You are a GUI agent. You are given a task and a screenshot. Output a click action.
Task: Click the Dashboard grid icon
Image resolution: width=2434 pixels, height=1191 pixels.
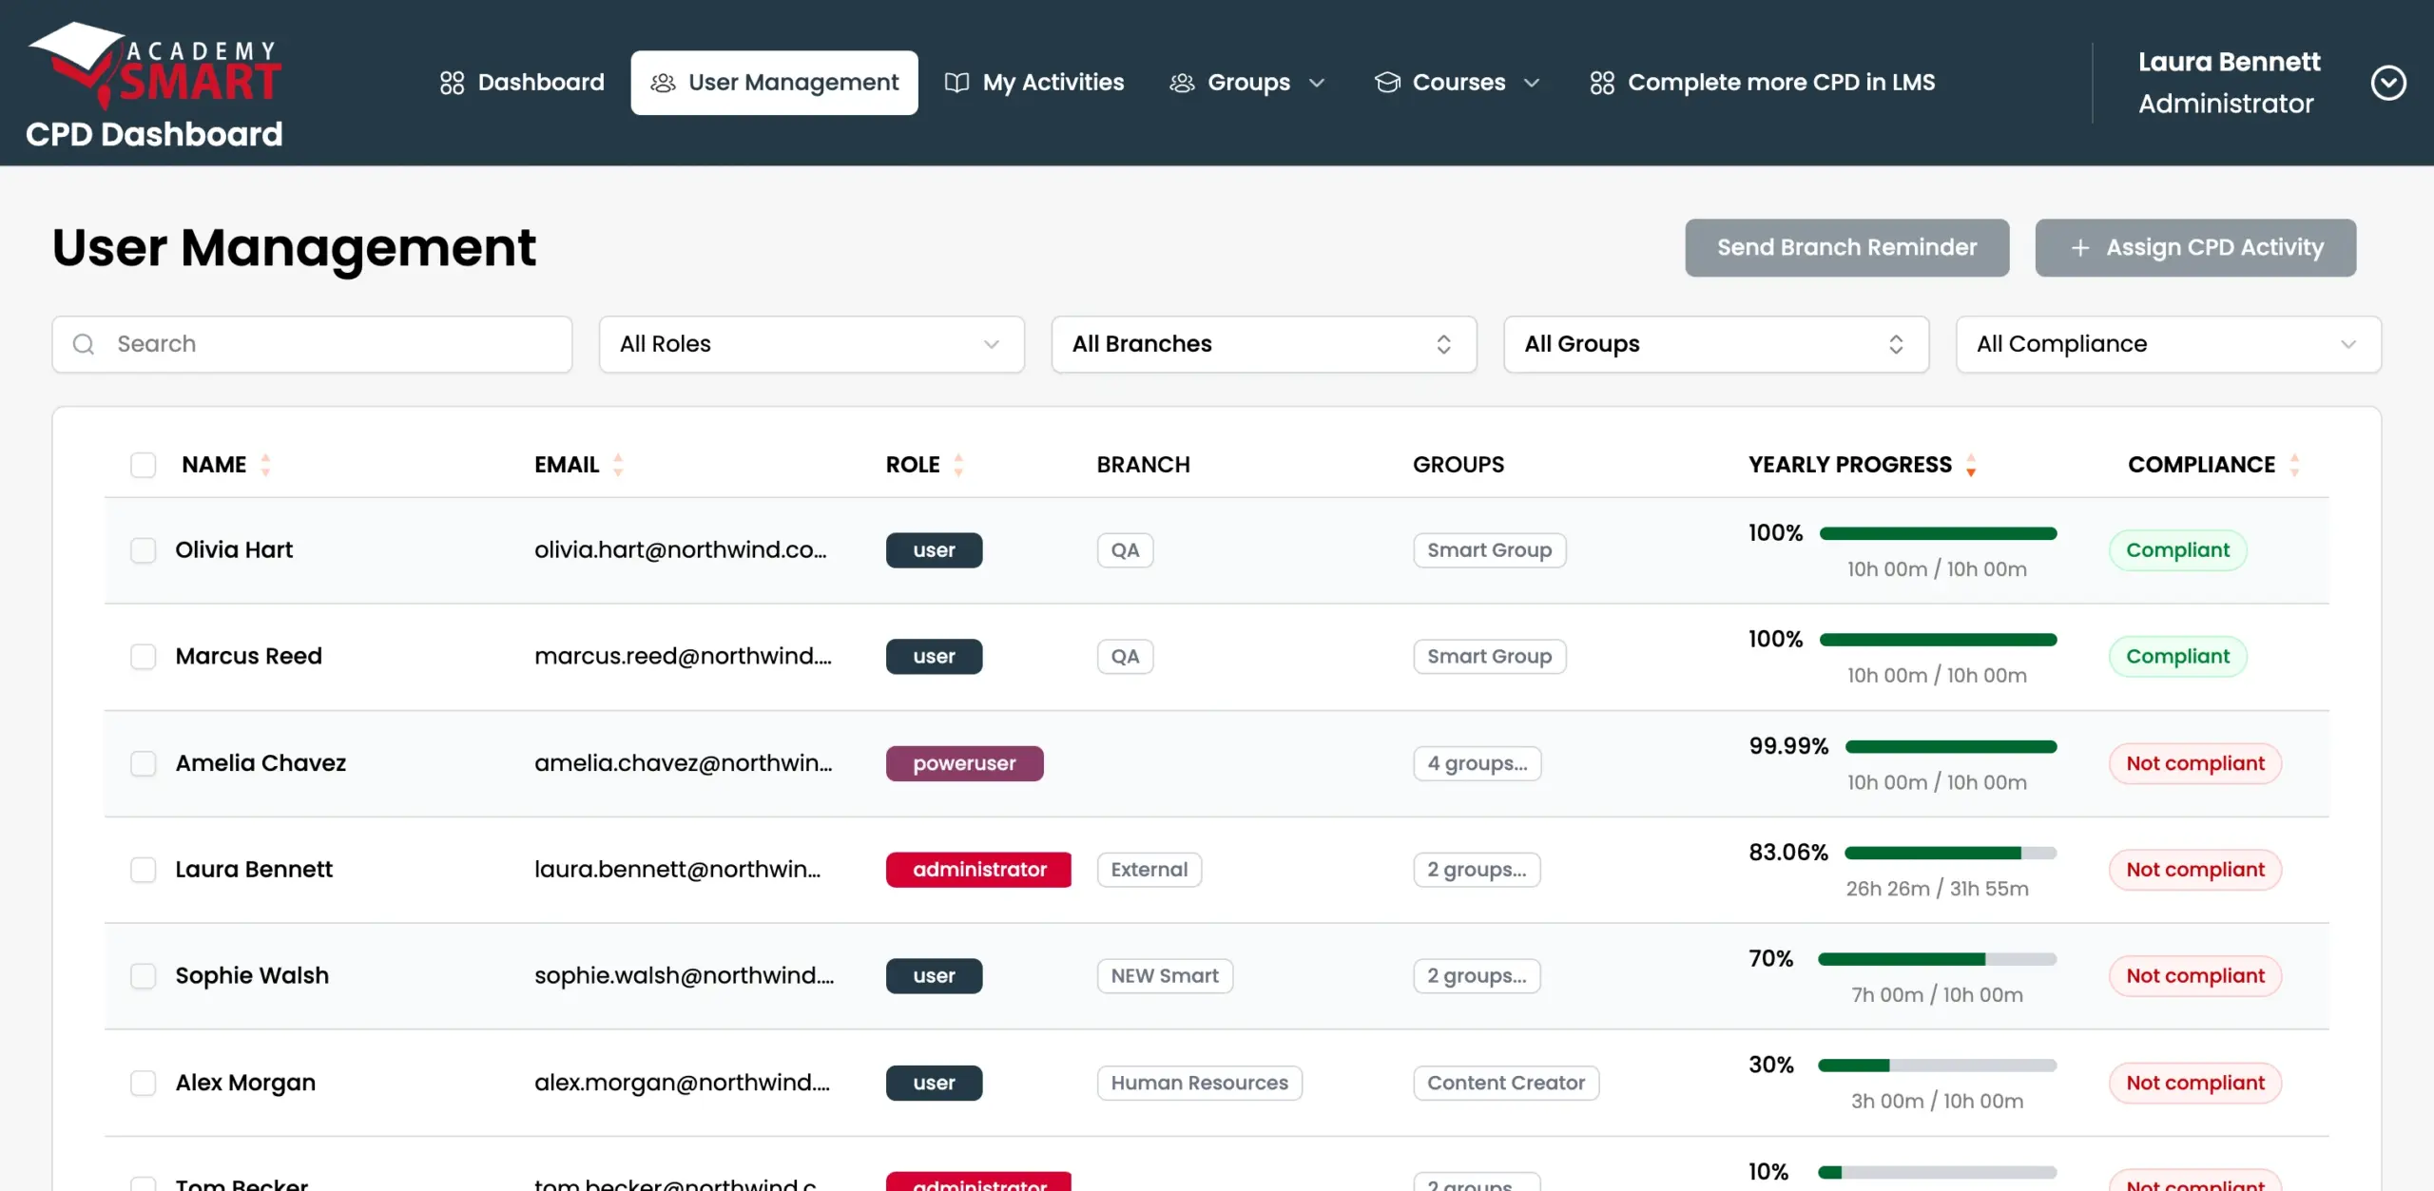[x=453, y=83]
